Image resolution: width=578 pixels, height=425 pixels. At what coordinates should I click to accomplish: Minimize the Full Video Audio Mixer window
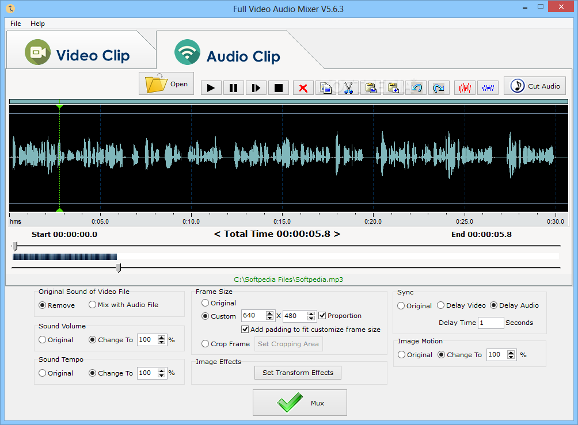pos(524,7)
